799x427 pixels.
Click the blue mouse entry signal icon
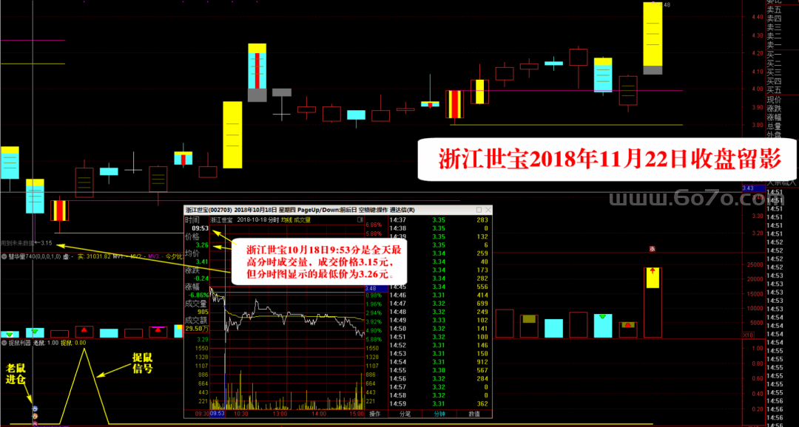(35, 409)
